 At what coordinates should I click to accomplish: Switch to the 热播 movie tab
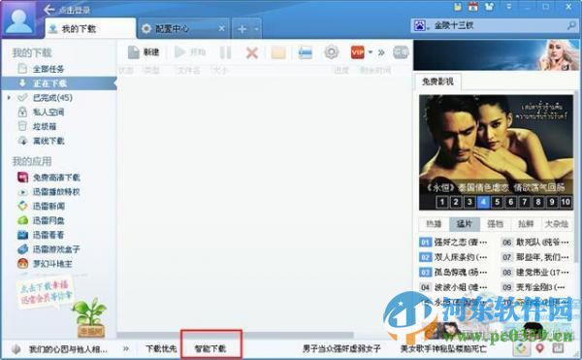(434, 224)
